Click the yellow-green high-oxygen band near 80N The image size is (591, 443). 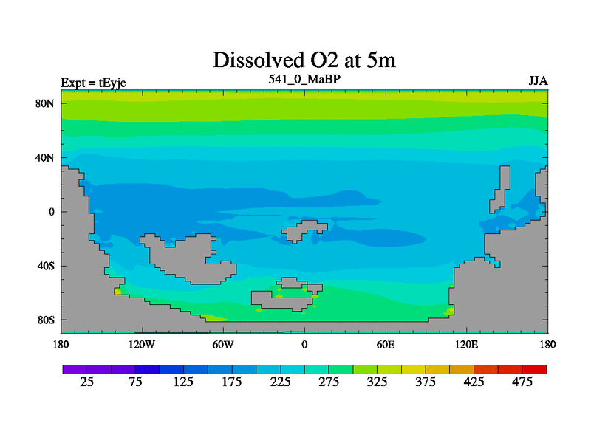(304, 111)
